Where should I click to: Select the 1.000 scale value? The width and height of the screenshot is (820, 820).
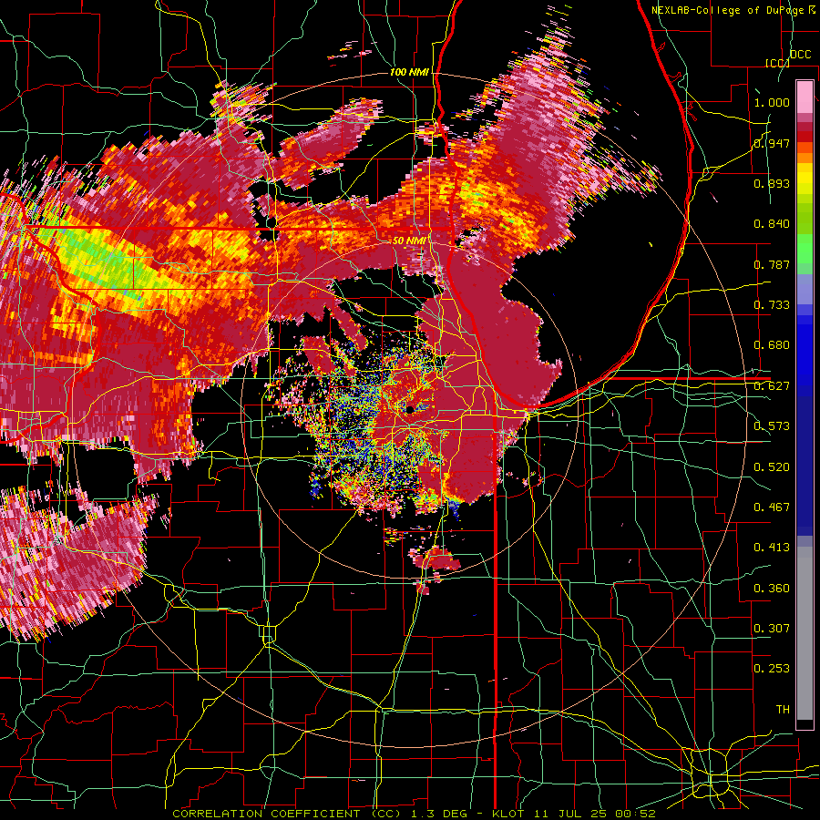click(x=772, y=102)
